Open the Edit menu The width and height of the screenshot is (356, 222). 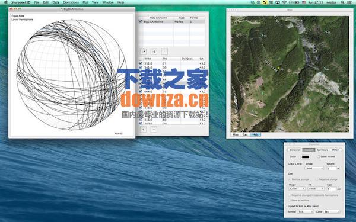tap(46, 2)
